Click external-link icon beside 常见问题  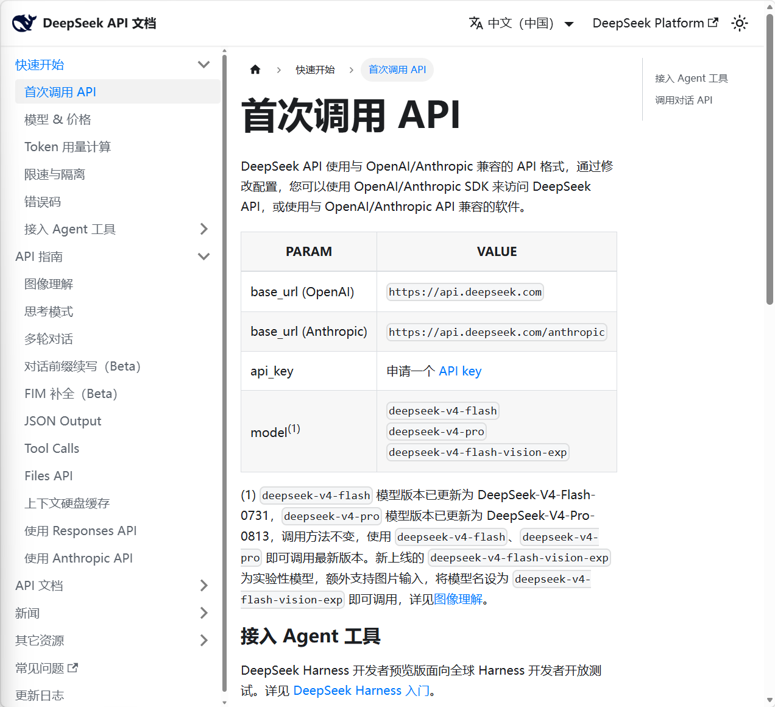pyautogui.click(x=73, y=667)
